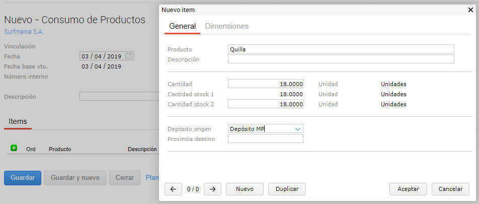This screenshot has height=204, width=479.
Task: Expand the Depósito origen dropdown
Action: pyautogui.click(x=298, y=129)
